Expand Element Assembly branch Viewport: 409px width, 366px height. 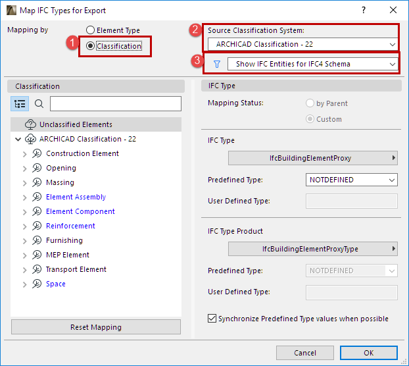click(x=25, y=197)
